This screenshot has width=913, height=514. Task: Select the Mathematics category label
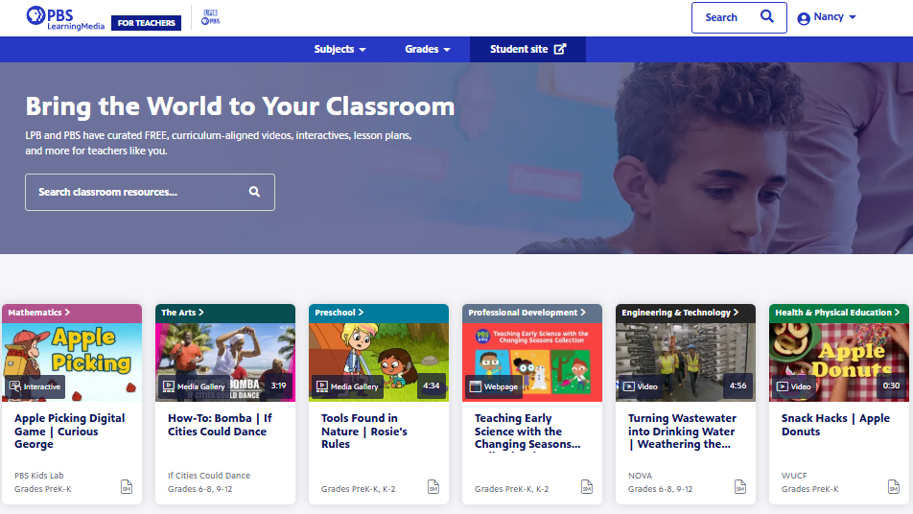point(38,313)
